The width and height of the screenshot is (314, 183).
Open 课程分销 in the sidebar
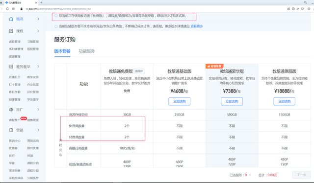tap(33, 163)
